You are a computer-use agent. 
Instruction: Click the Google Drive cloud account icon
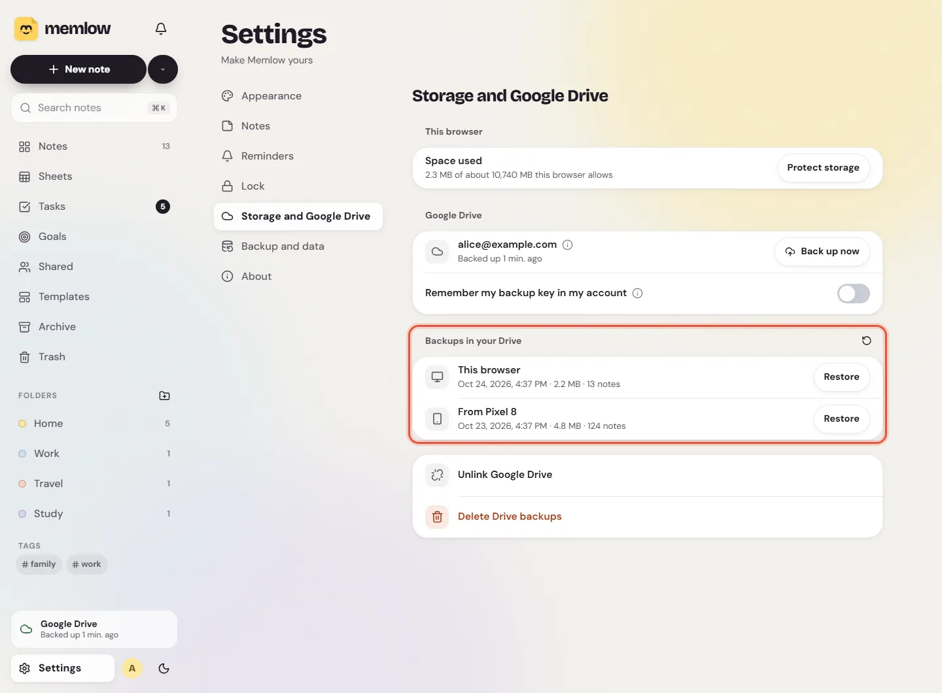437,252
